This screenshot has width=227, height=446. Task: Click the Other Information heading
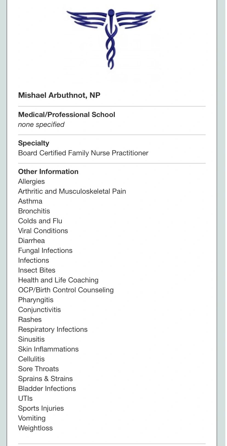point(48,171)
